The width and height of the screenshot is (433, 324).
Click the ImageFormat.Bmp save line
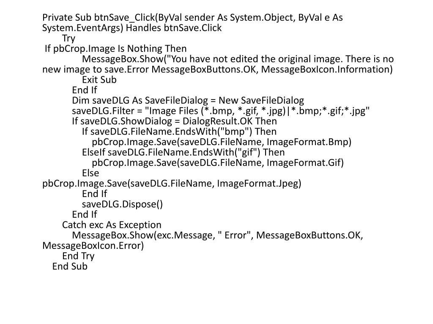coord(222,142)
